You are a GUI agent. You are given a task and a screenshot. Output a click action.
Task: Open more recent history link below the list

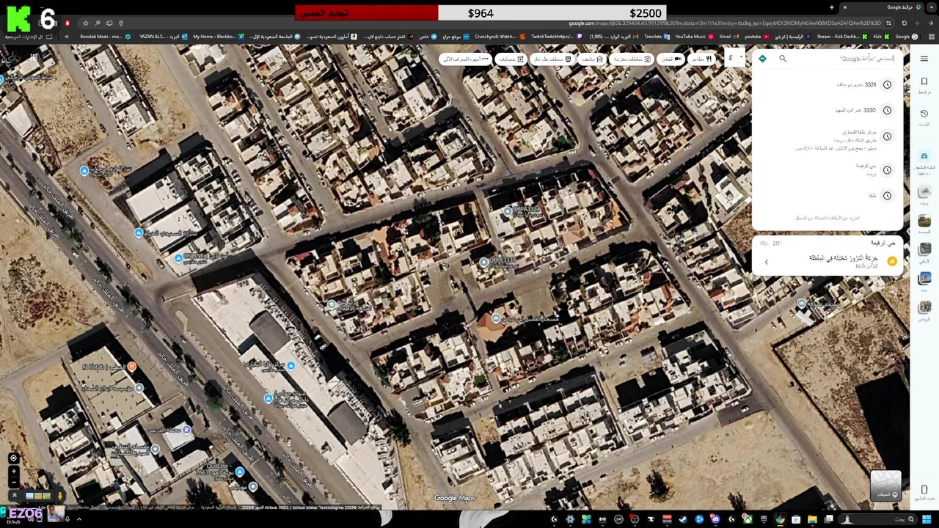point(827,218)
